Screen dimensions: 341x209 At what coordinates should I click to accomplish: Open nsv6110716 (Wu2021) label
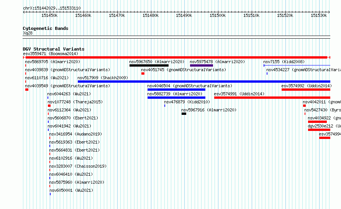[x=47, y=78]
